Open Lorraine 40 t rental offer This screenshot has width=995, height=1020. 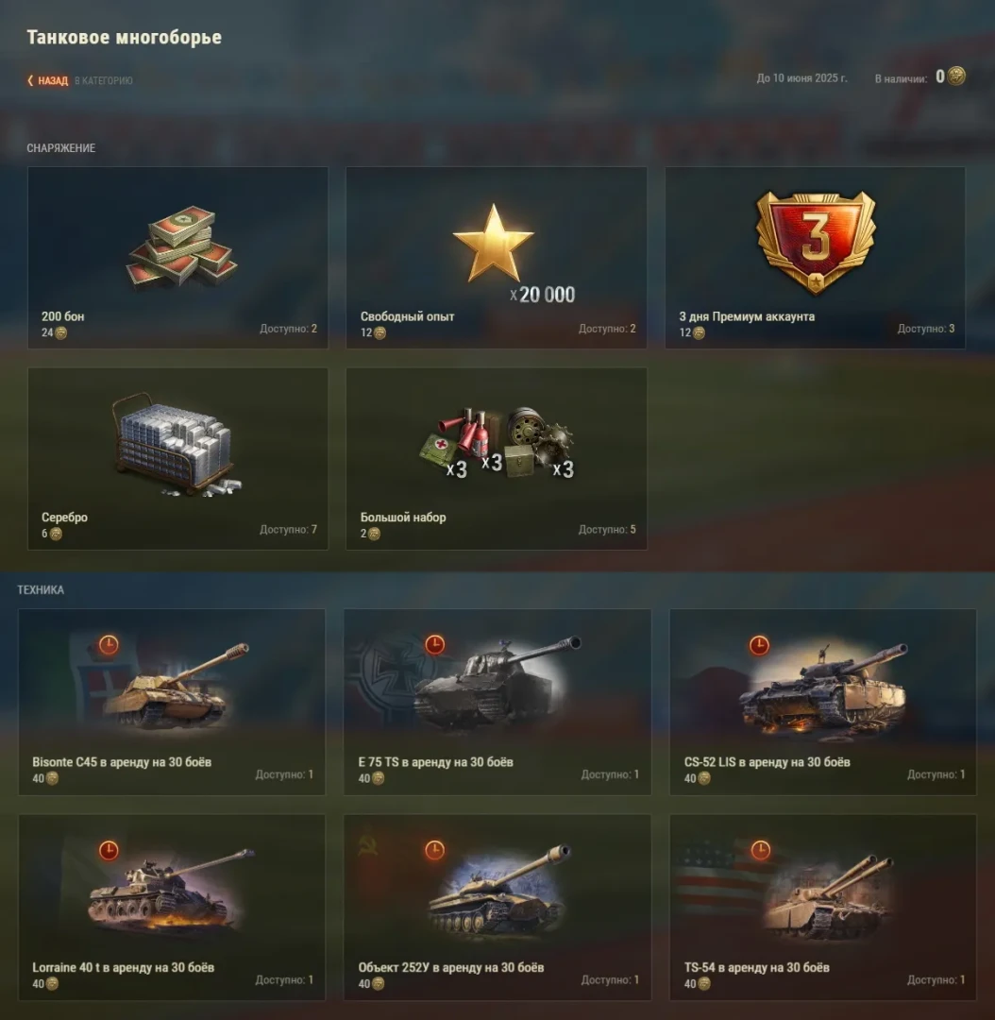(172, 908)
